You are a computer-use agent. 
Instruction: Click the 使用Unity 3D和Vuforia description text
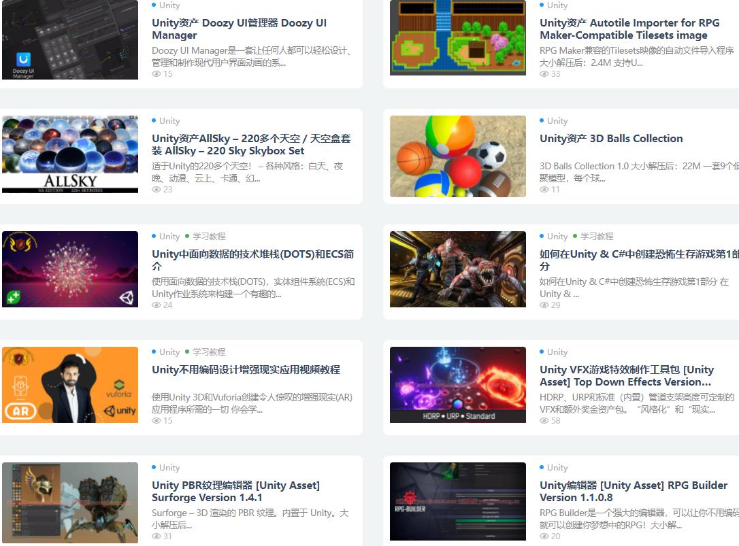[x=252, y=403]
